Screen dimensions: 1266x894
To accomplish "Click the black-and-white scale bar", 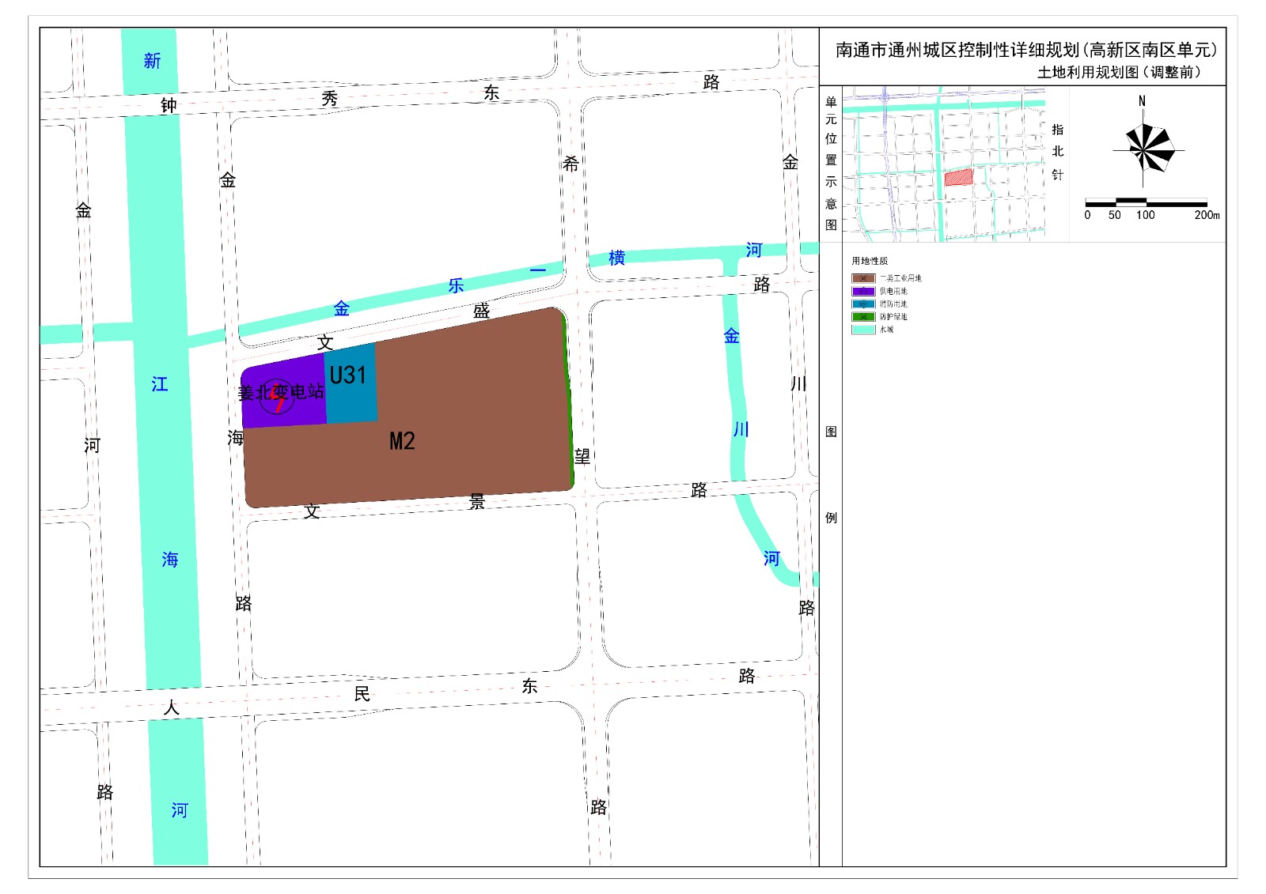I will tap(1146, 202).
